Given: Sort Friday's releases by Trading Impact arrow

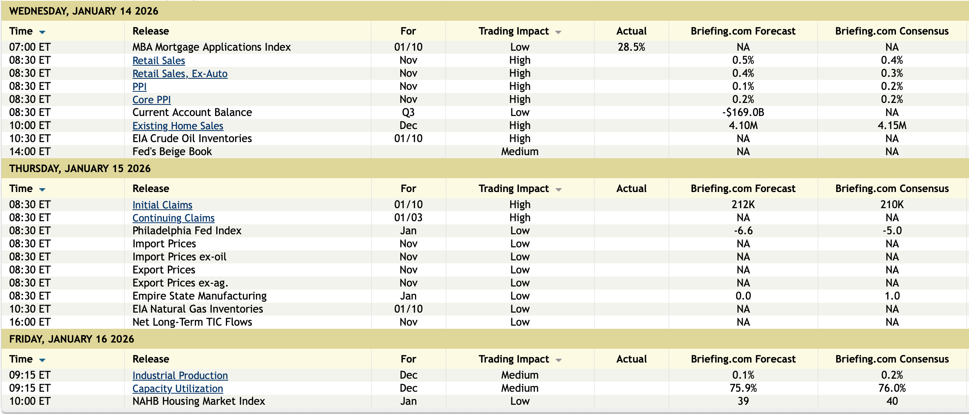Looking at the screenshot, I should coord(558,360).
